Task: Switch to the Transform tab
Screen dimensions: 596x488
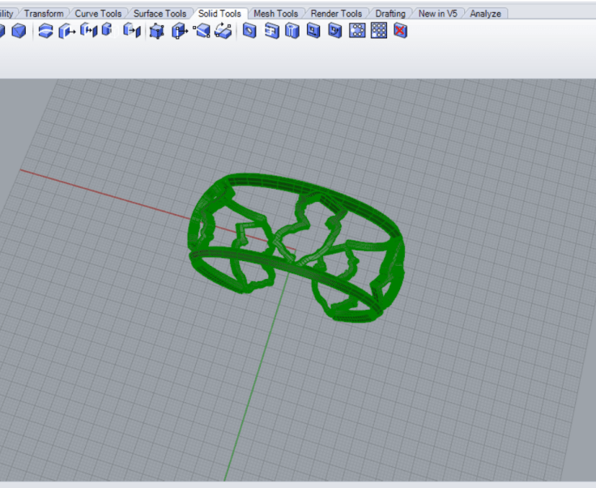Action: [43, 14]
